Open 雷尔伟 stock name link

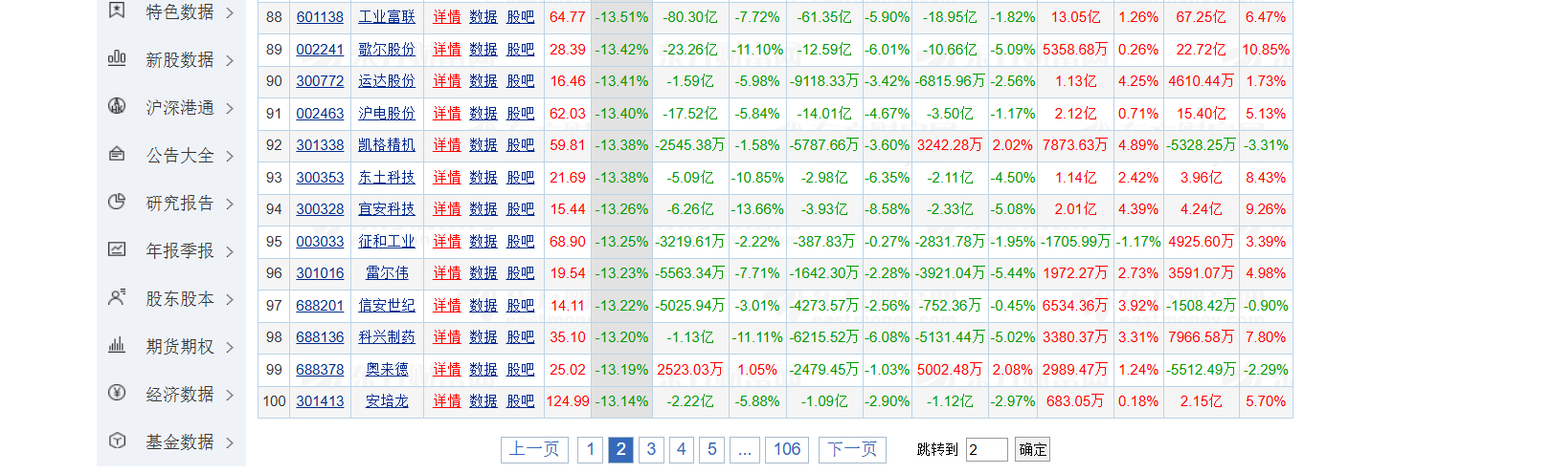coord(387,273)
